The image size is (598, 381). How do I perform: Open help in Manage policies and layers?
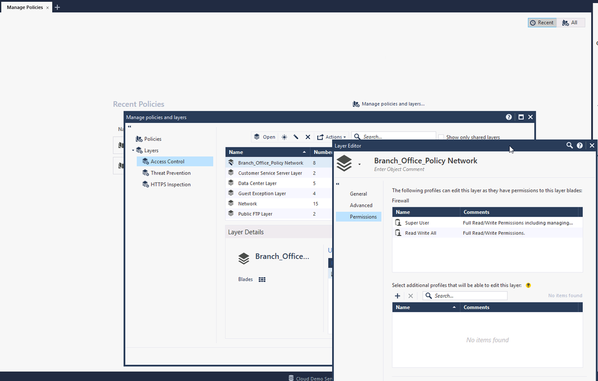point(509,117)
